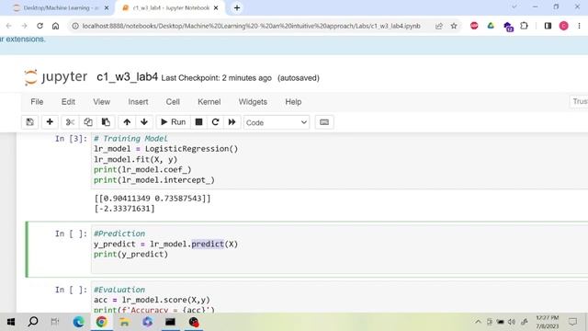Save notebook with the floppy disk icon

pyautogui.click(x=29, y=122)
